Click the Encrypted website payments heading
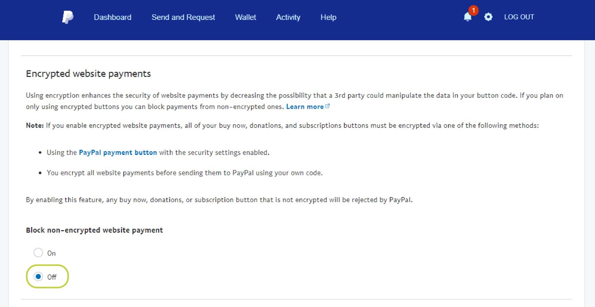The width and height of the screenshot is (595, 307). [x=89, y=74]
